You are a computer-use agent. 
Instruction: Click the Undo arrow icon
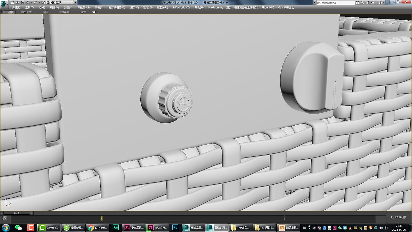[x=28, y=2]
